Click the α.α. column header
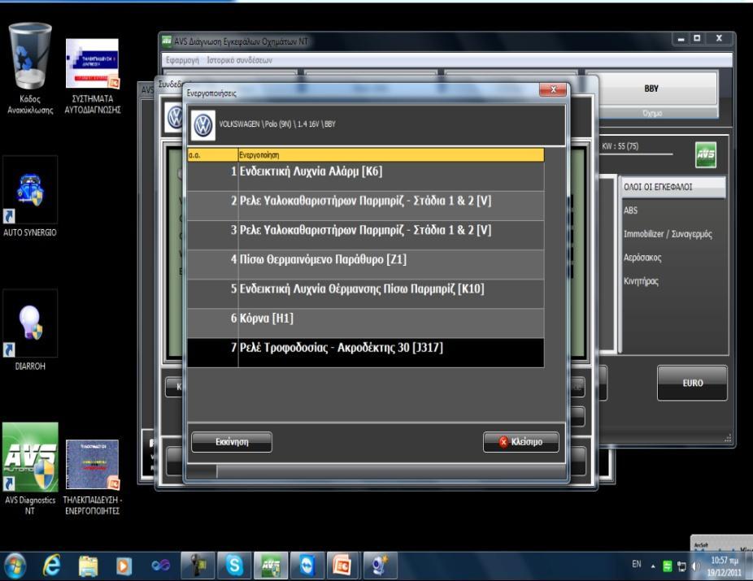 pyautogui.click(x=212, y=155)
